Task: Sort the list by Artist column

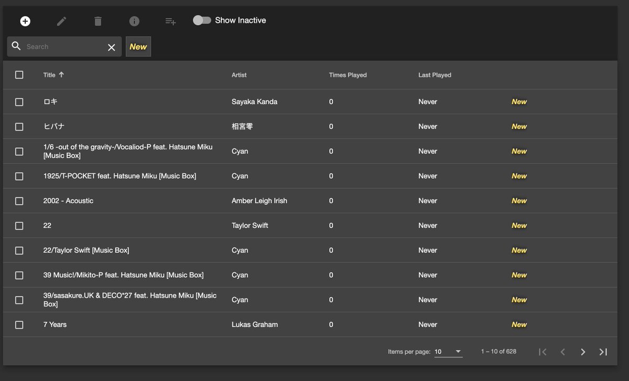Action: click(x=239, y=74)
